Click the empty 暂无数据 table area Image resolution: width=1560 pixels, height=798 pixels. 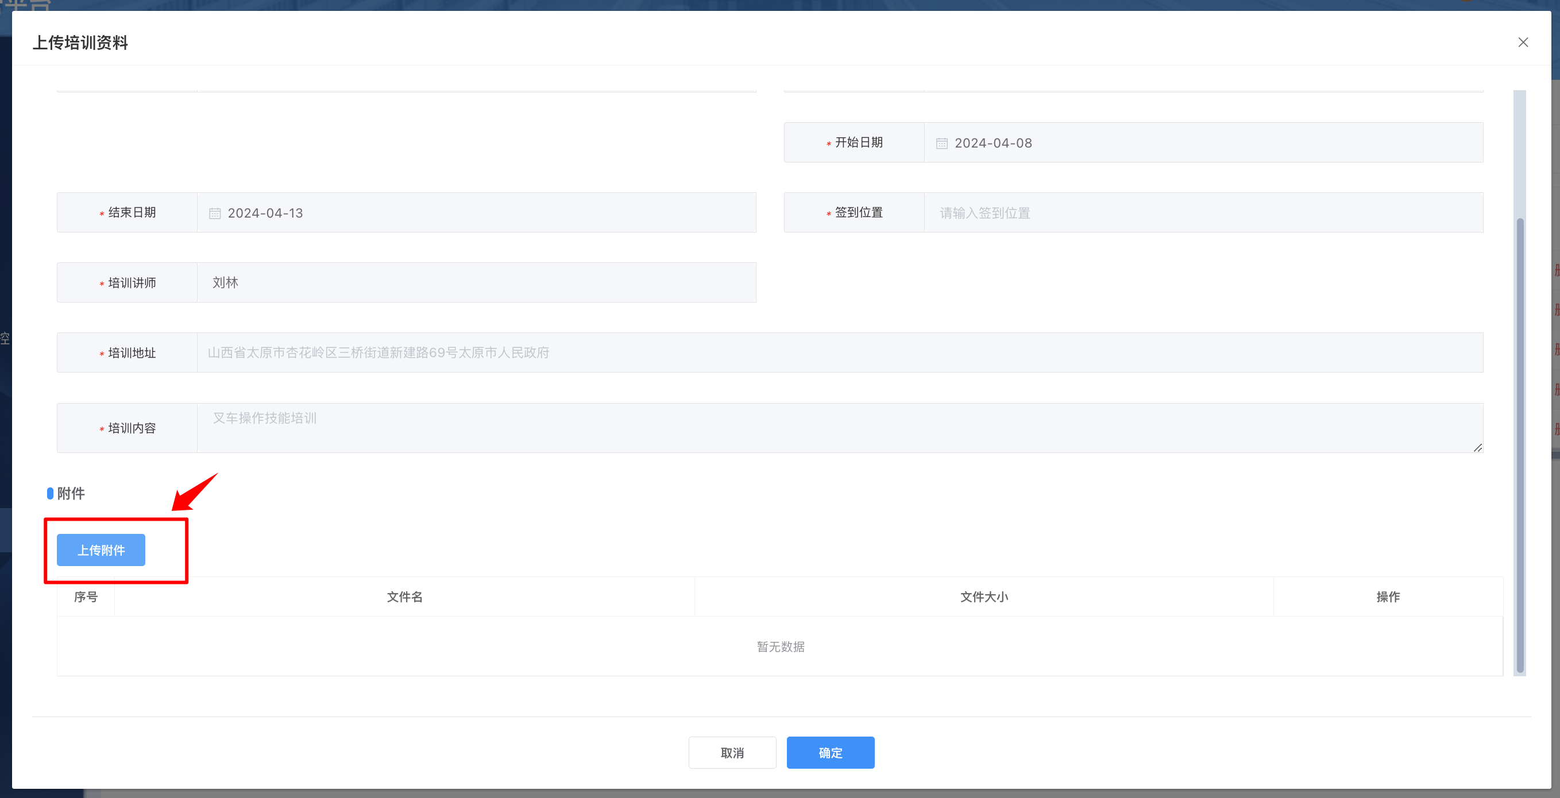tap(780, 646)
